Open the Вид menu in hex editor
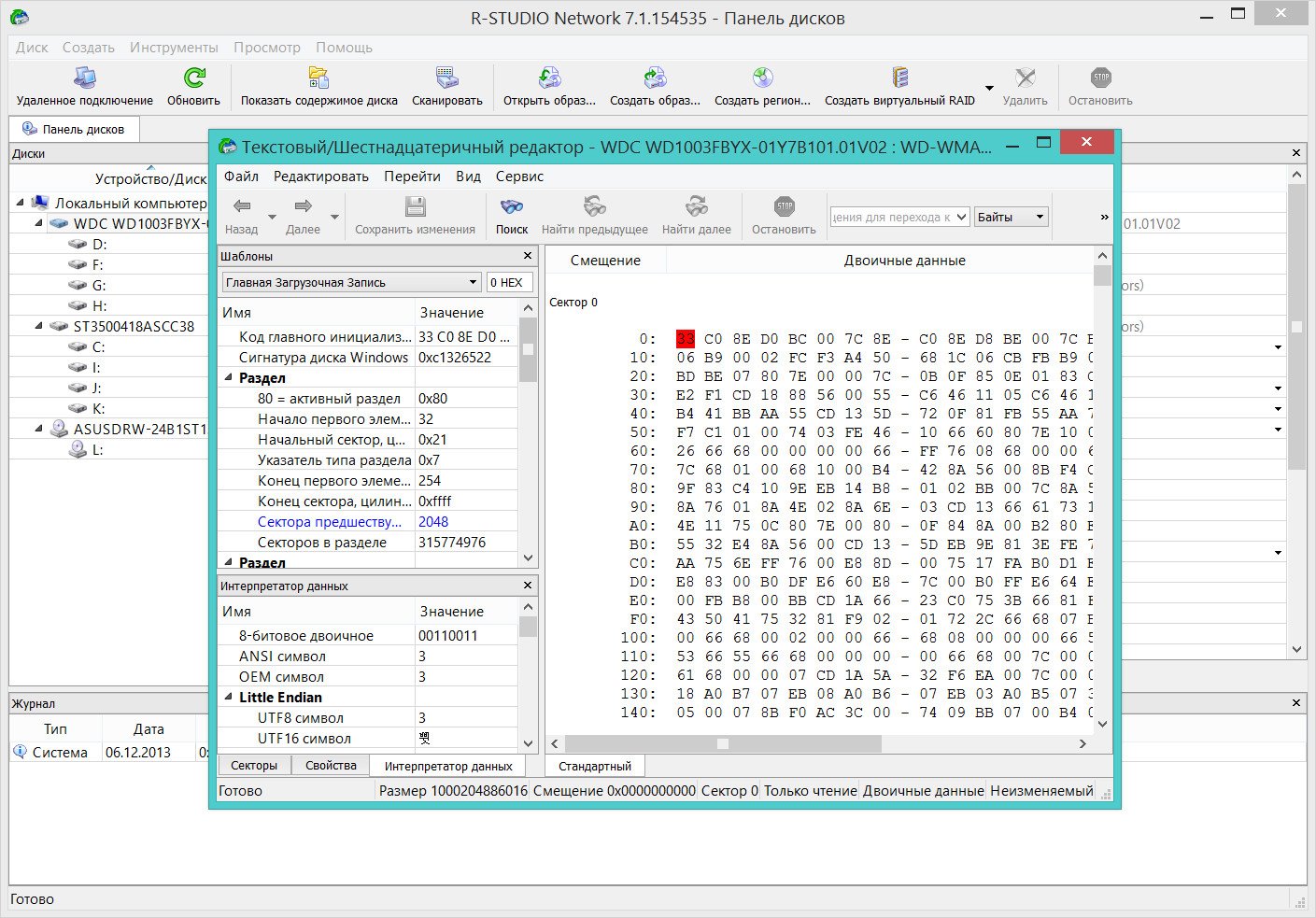 [468, 176]
